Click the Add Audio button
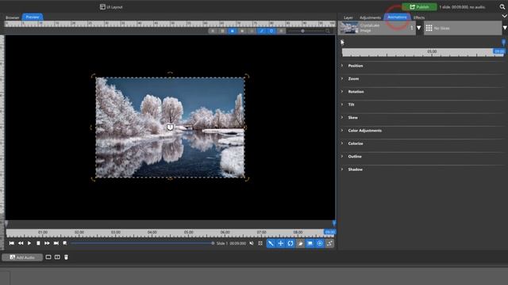The image size is (508, 285). [x=22, y=257]
